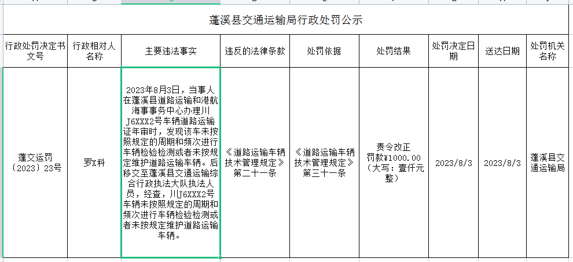
Task: Select the penalty decision date 2023/8/3 cell
Action: 454,163
